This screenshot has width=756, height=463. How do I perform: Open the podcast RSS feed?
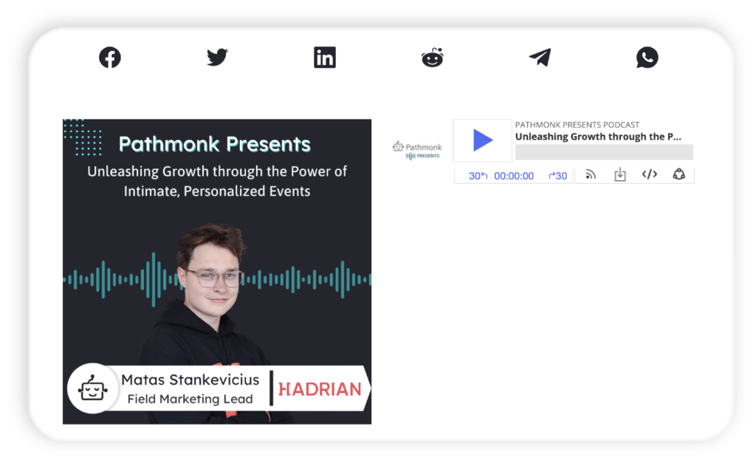pyautogui.click(x=591, y=175)
